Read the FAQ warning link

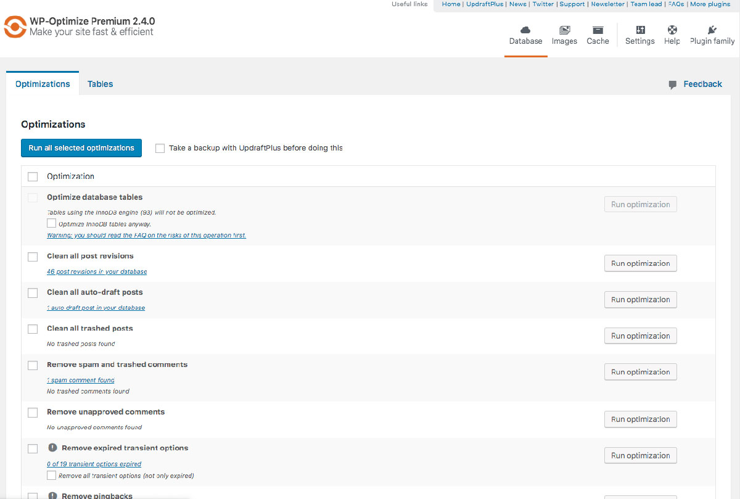click(147, 235)
